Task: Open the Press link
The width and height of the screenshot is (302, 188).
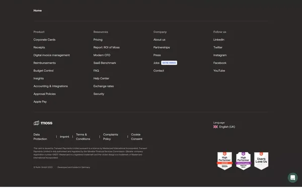Action: (157, 55)
